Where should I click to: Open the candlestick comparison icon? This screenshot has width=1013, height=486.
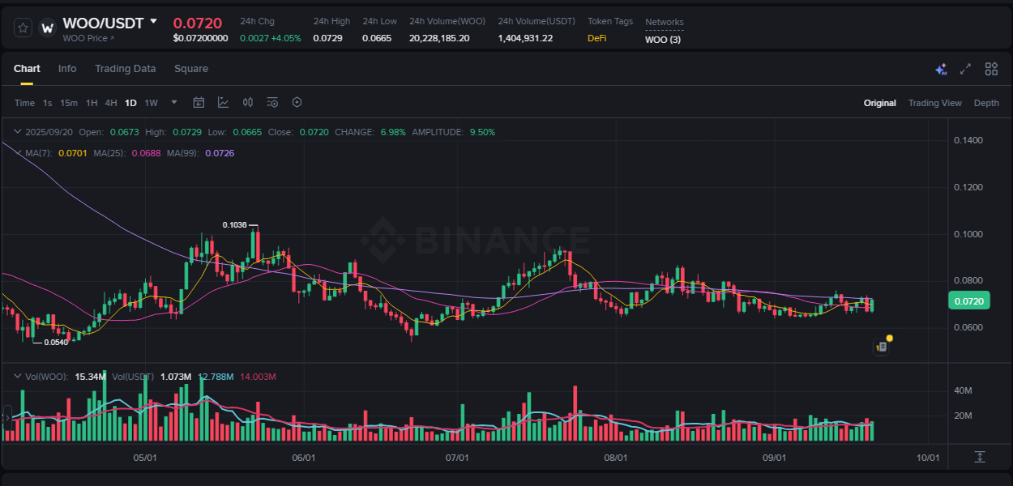pyautogui.click(x=248, y=102)
